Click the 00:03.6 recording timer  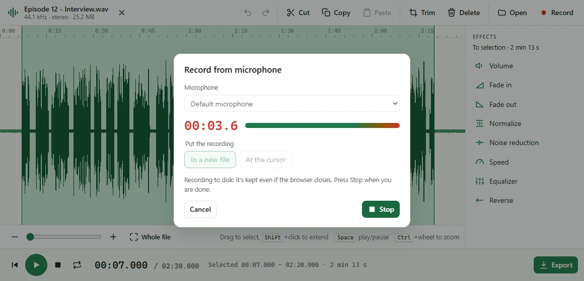[x=211, y=125]
